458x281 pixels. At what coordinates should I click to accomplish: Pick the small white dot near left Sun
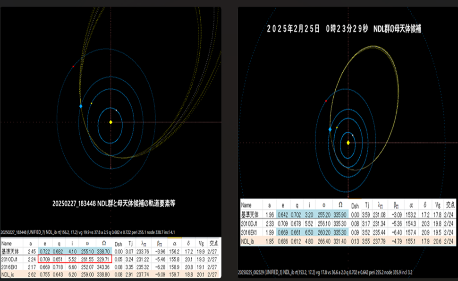tap(117, 110)
